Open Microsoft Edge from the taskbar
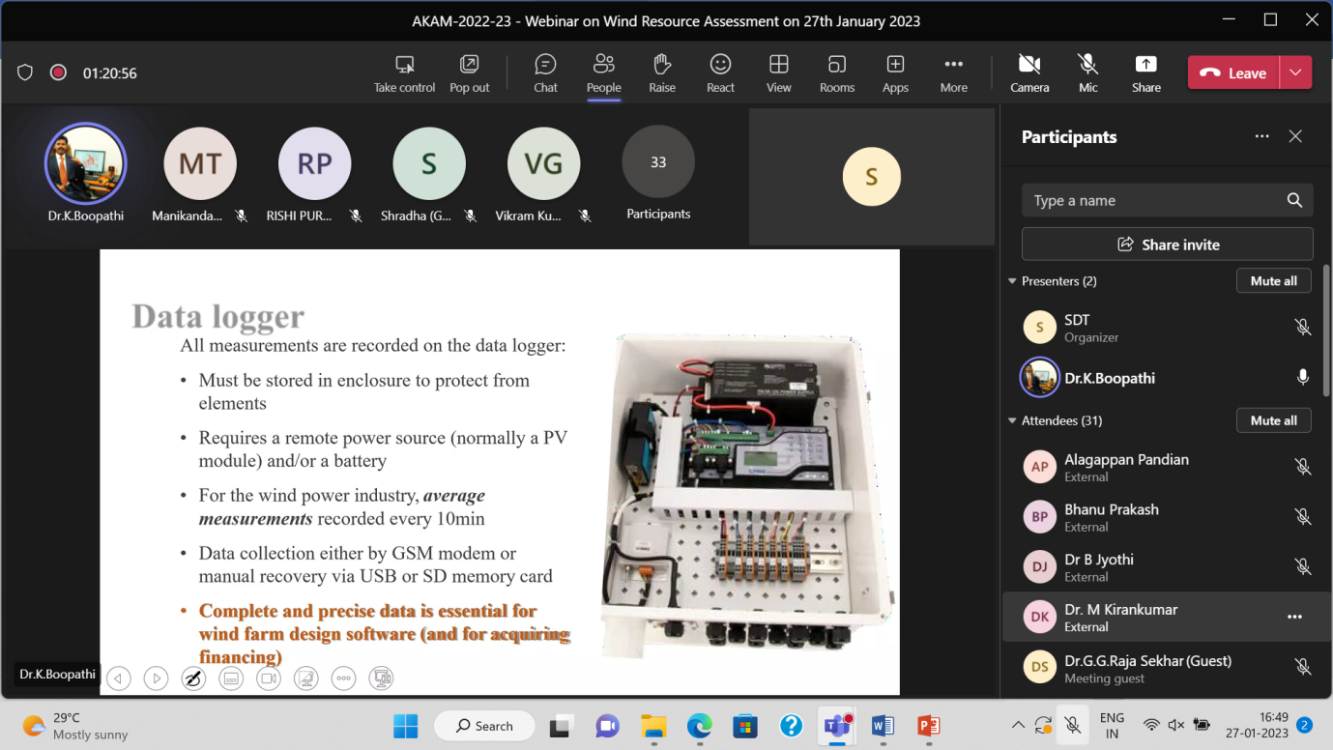 click(x=699, y=726)
